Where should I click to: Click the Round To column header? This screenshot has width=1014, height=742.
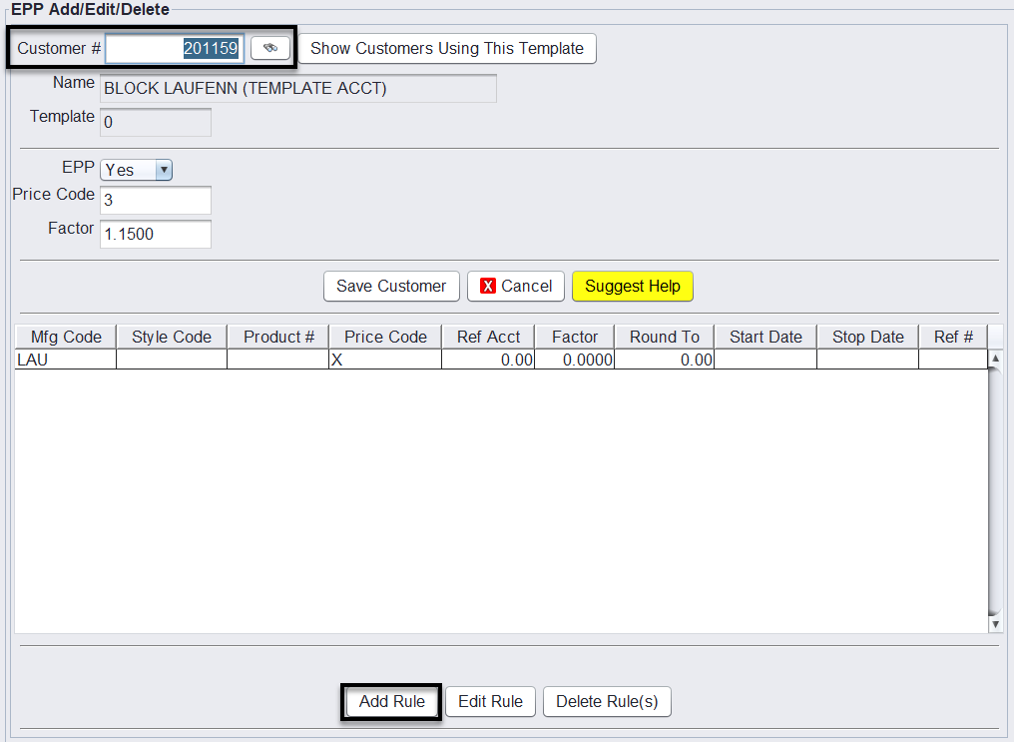pyautogui.click(x=665, y=338)
